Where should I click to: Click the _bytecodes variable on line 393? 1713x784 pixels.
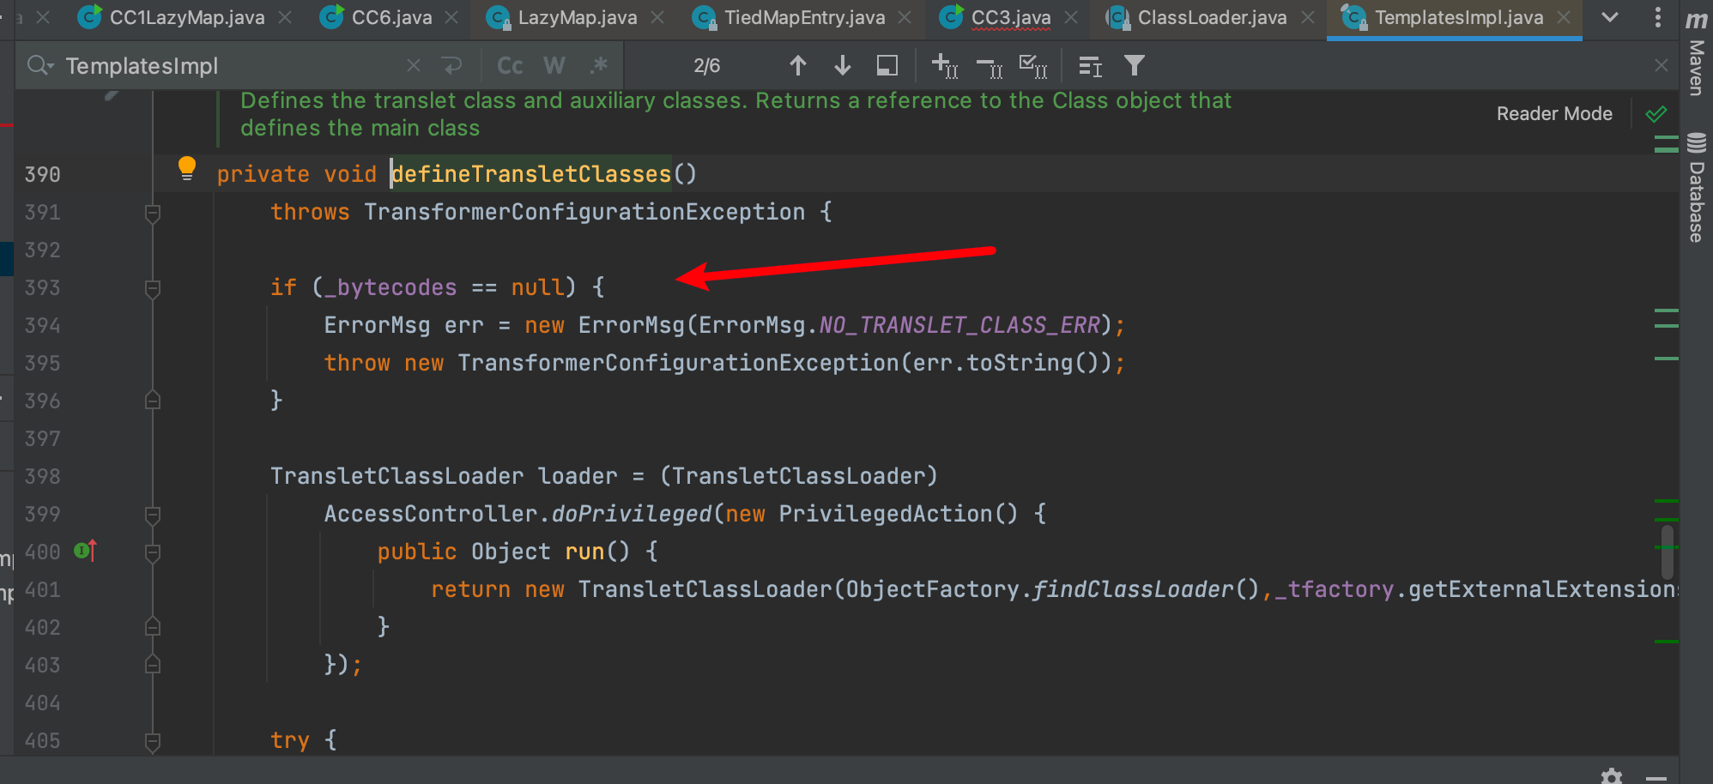tap(390, 287)
